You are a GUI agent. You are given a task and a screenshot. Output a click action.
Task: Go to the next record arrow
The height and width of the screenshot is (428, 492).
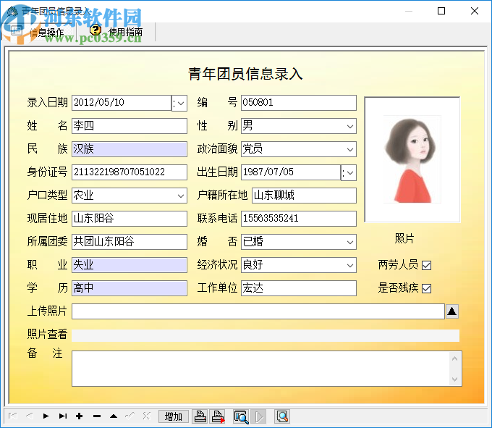pos(46,416)
